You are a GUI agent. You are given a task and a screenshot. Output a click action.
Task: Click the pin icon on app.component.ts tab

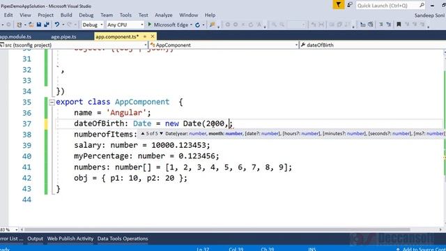coord(145,36)
